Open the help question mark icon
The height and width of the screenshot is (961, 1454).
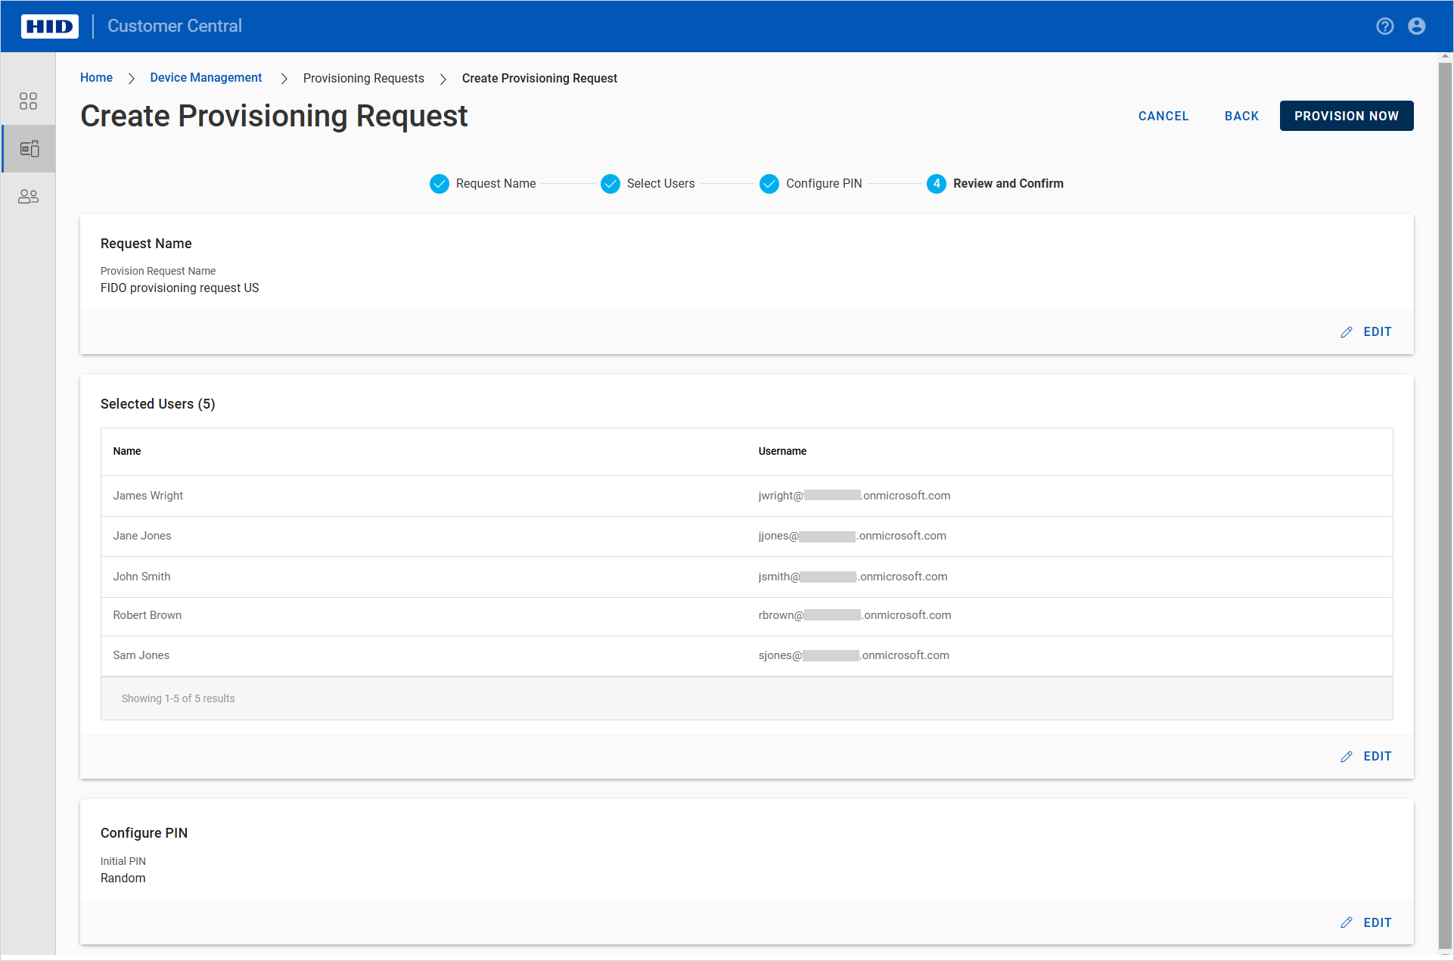pos(1384,26)
